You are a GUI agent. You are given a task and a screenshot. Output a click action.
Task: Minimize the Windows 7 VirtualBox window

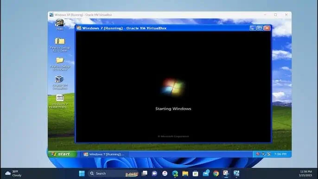click(253, 28)
